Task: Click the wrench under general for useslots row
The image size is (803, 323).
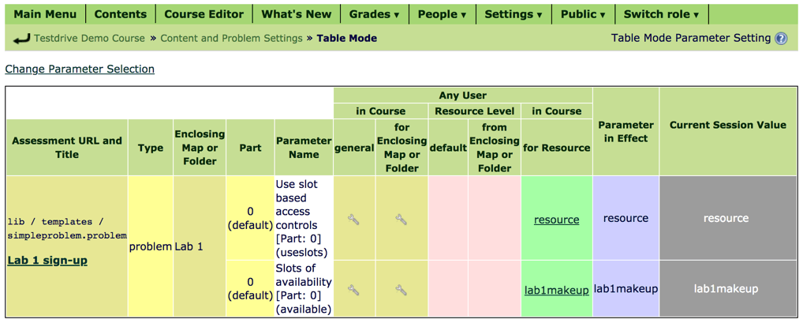Action: coord(353,220)
